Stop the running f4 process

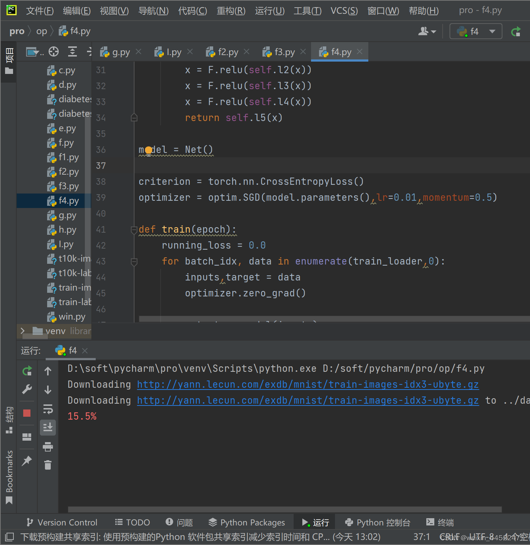pyautogui.click(x=27, y=413)
